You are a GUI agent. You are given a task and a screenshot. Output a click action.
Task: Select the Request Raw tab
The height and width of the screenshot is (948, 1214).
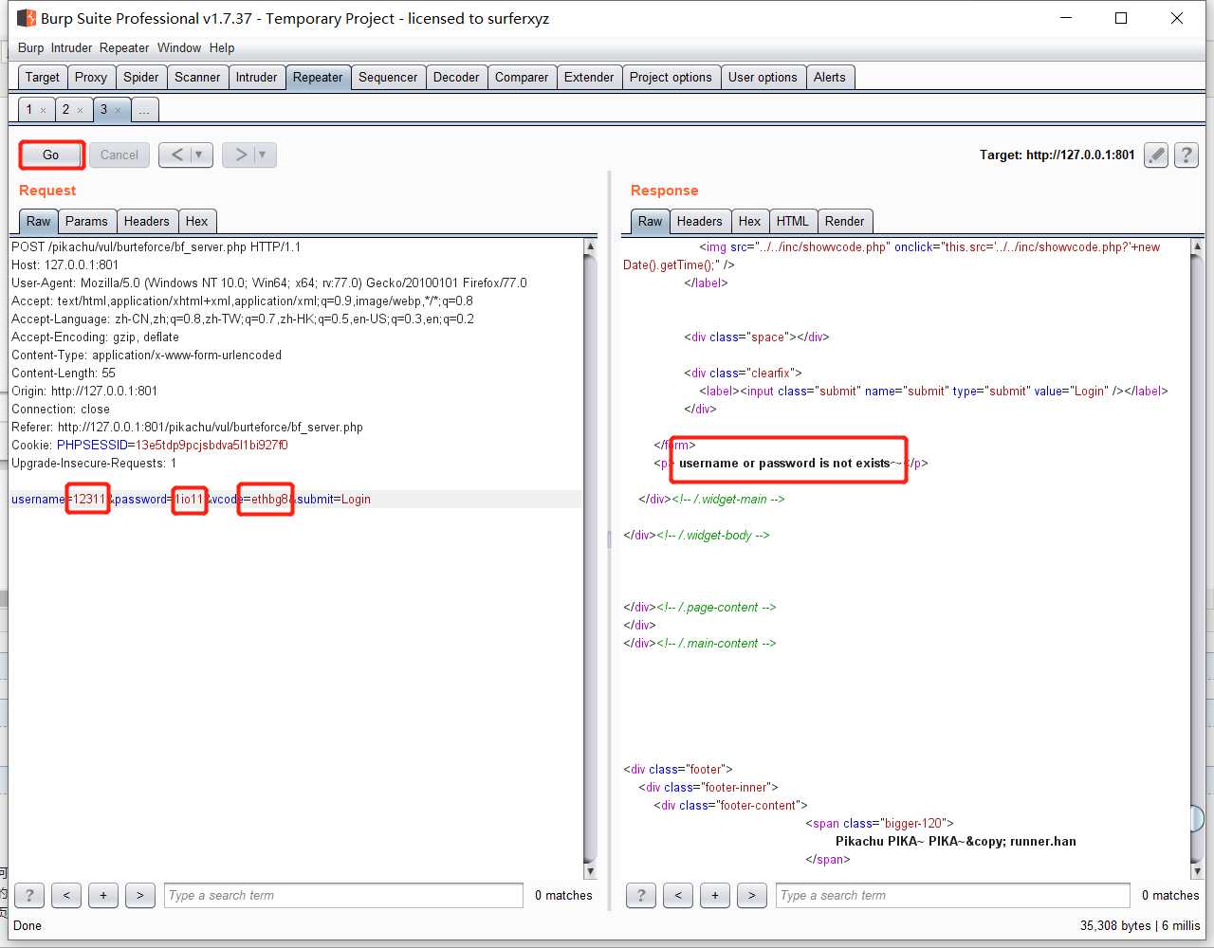coord(39,221)
